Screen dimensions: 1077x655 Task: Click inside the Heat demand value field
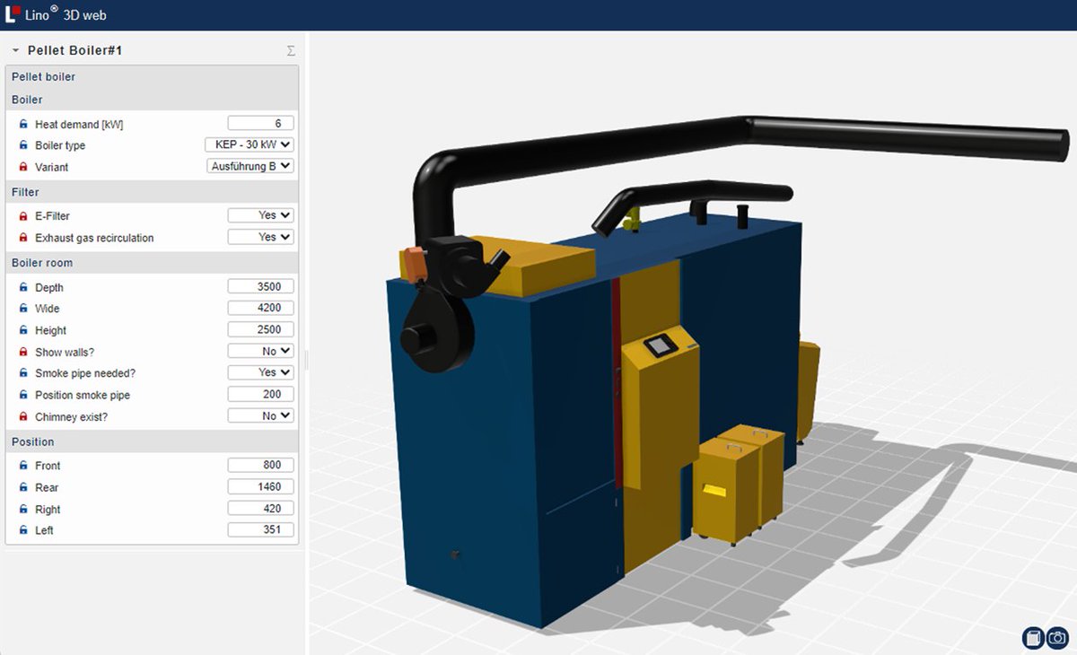[260, 123]
